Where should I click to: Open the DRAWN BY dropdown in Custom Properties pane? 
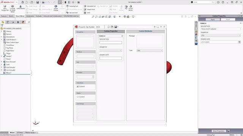pyautogui.click(x=221, y=36)
